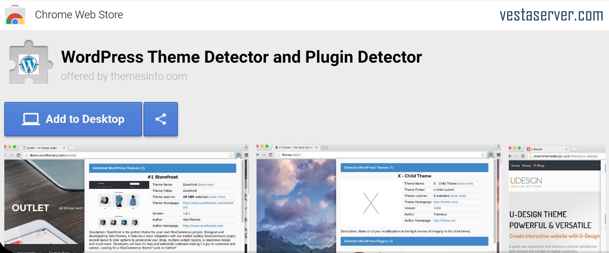Click the Chrome Web Store title text
This screenshot has height=253, width=609.
click(79, 15)
